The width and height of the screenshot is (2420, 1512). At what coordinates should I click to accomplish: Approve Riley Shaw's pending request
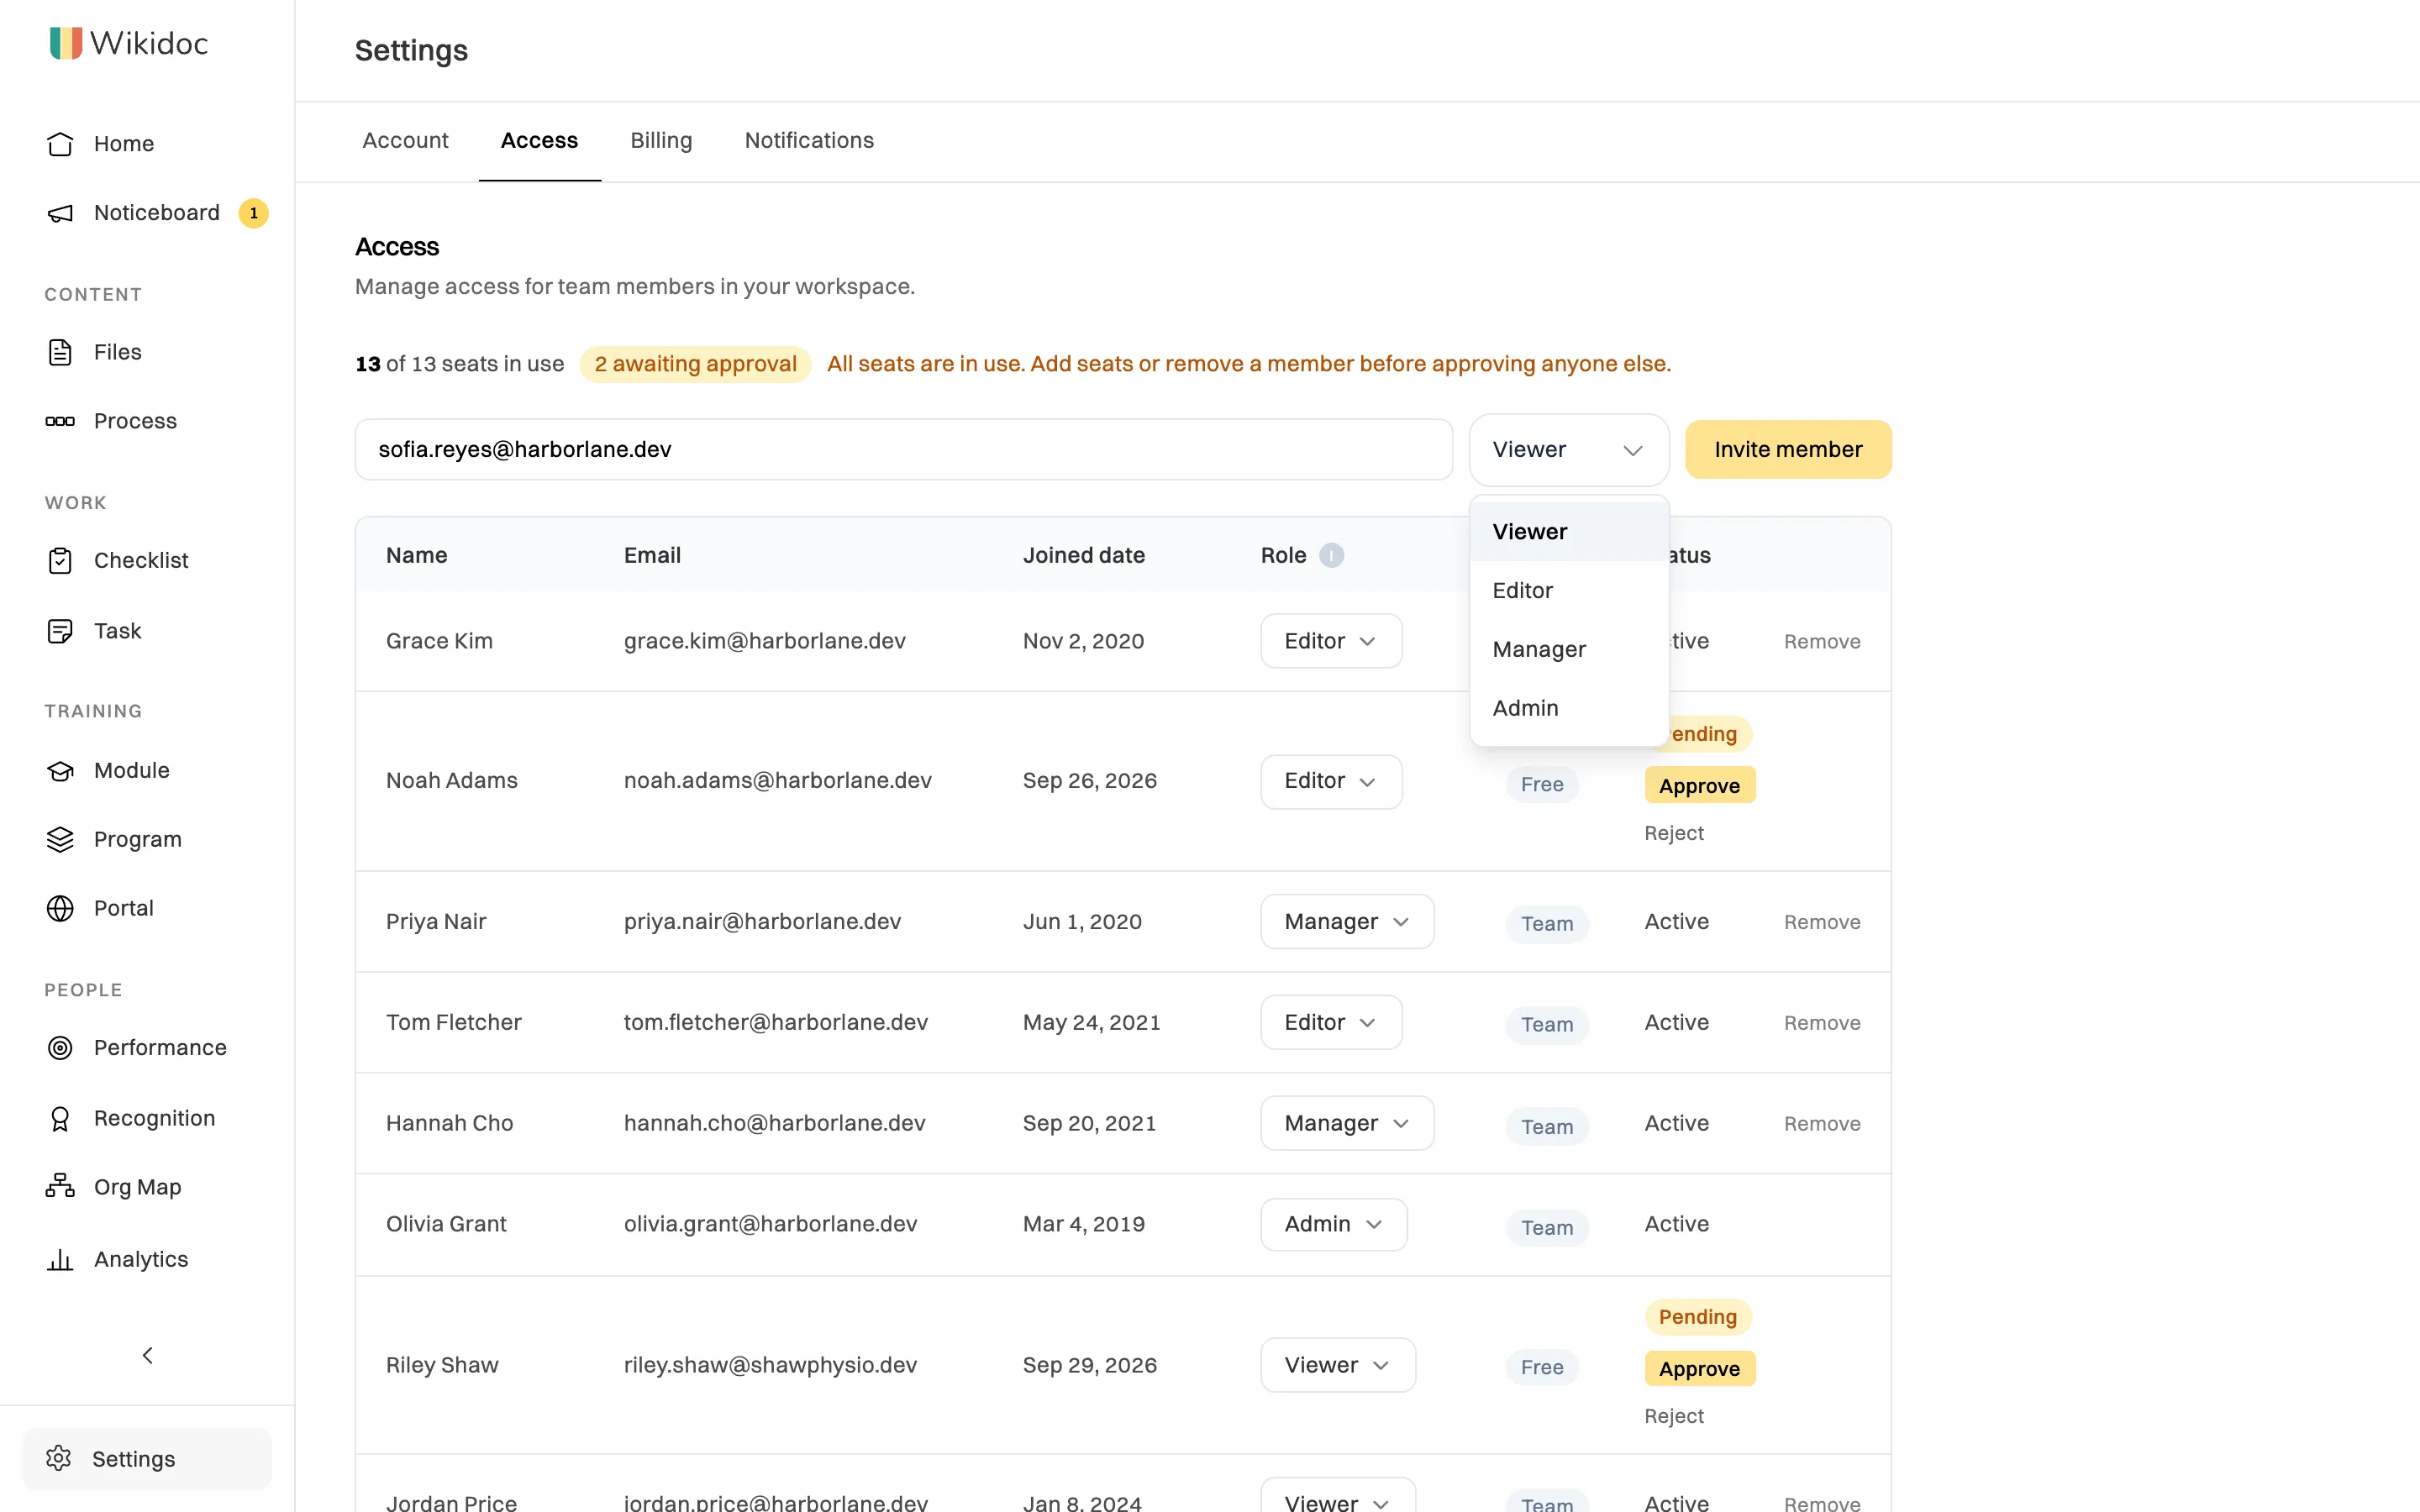(1699, 1369)
